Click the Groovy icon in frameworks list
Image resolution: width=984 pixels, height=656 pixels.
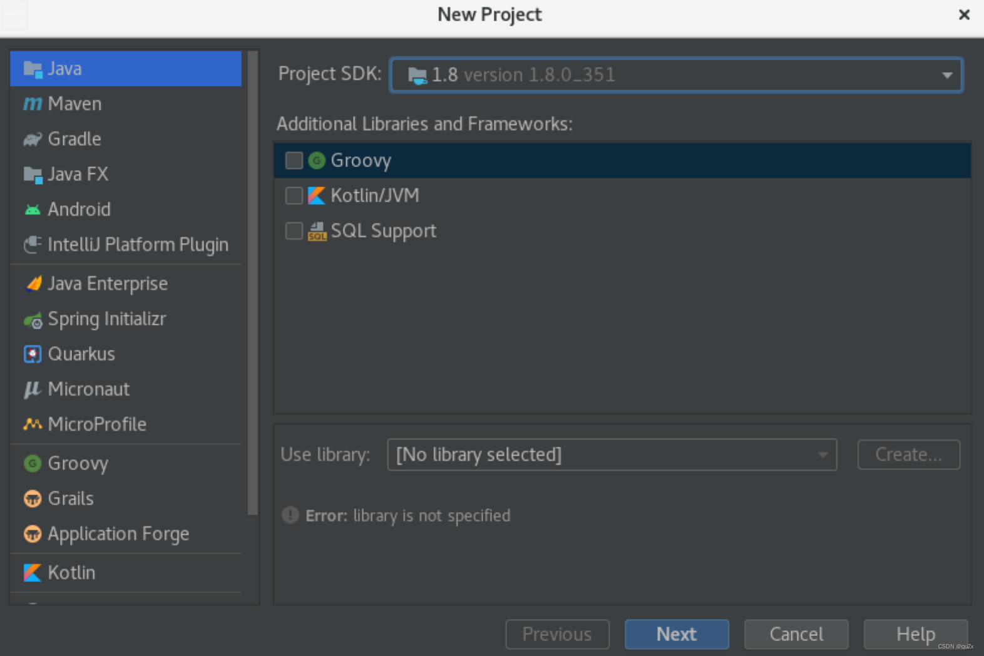click(317, 161)
